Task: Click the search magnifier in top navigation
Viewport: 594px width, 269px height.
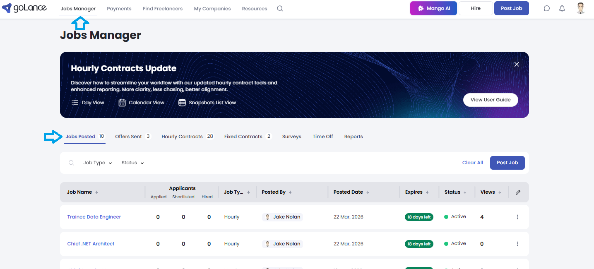Action: [x=280, y=9]
